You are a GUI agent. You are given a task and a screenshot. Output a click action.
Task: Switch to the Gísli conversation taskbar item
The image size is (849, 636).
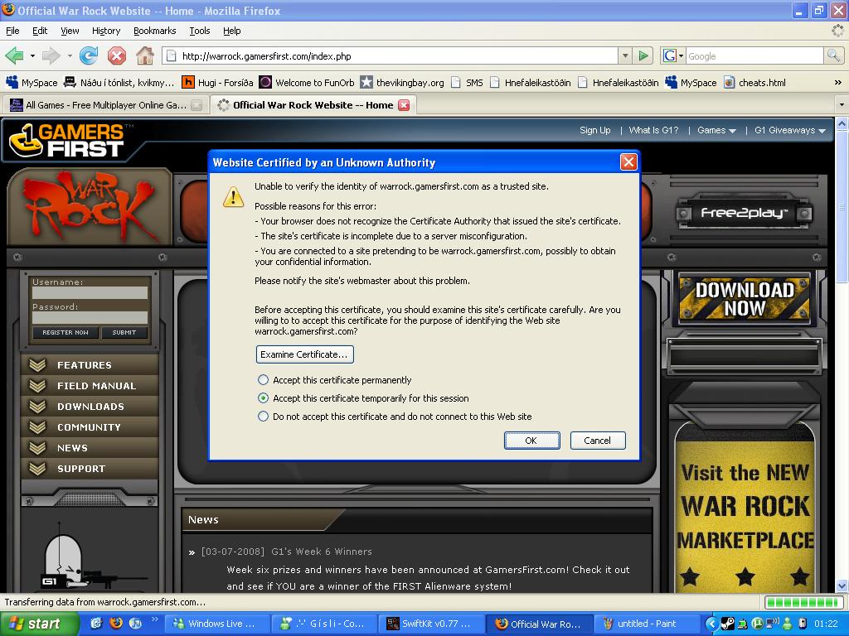pos(324,624)
